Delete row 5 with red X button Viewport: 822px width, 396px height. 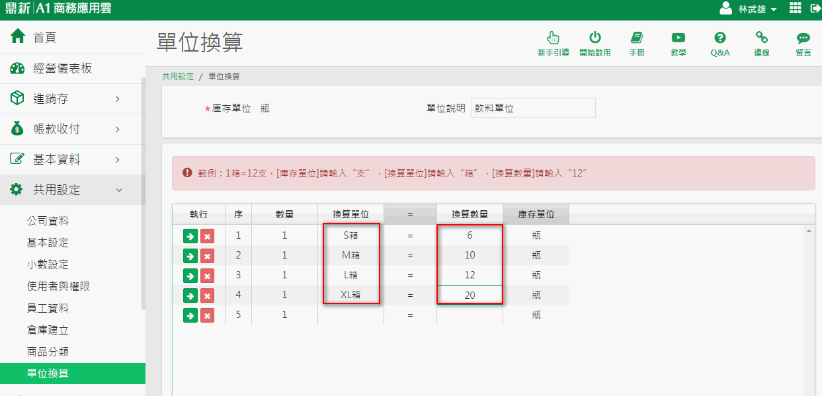[x=207, y=315]
